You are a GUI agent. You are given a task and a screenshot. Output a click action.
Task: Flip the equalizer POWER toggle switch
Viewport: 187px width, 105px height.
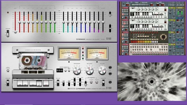click(8, 34)
